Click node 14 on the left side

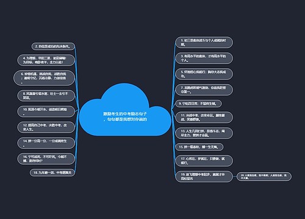coord(46,143)
